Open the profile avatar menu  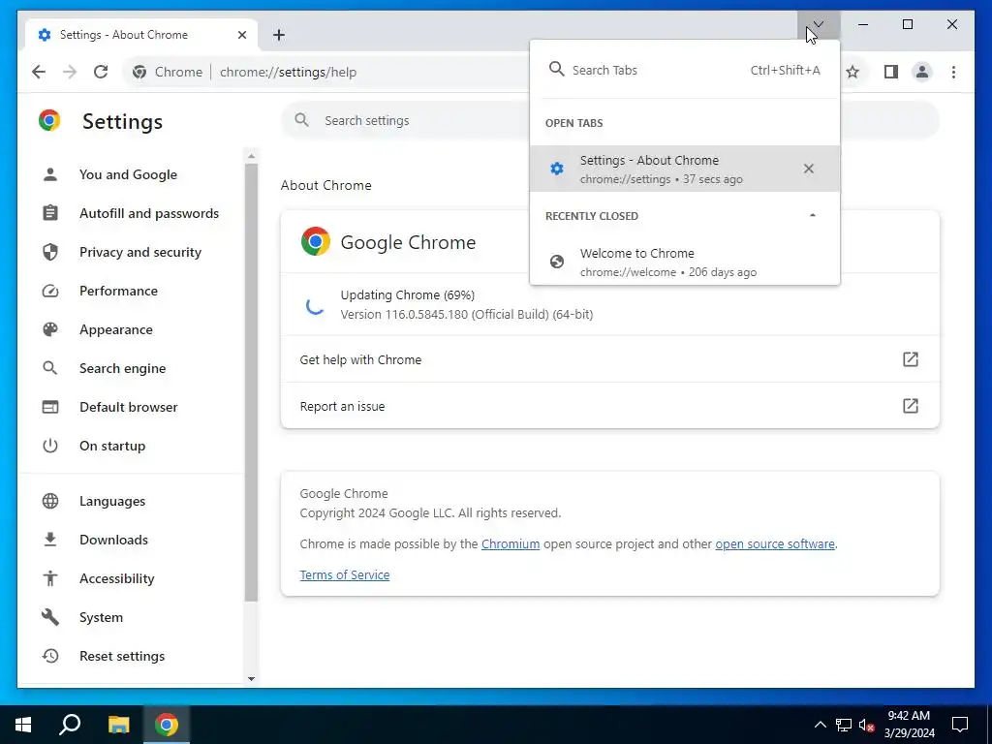[922, 72]
